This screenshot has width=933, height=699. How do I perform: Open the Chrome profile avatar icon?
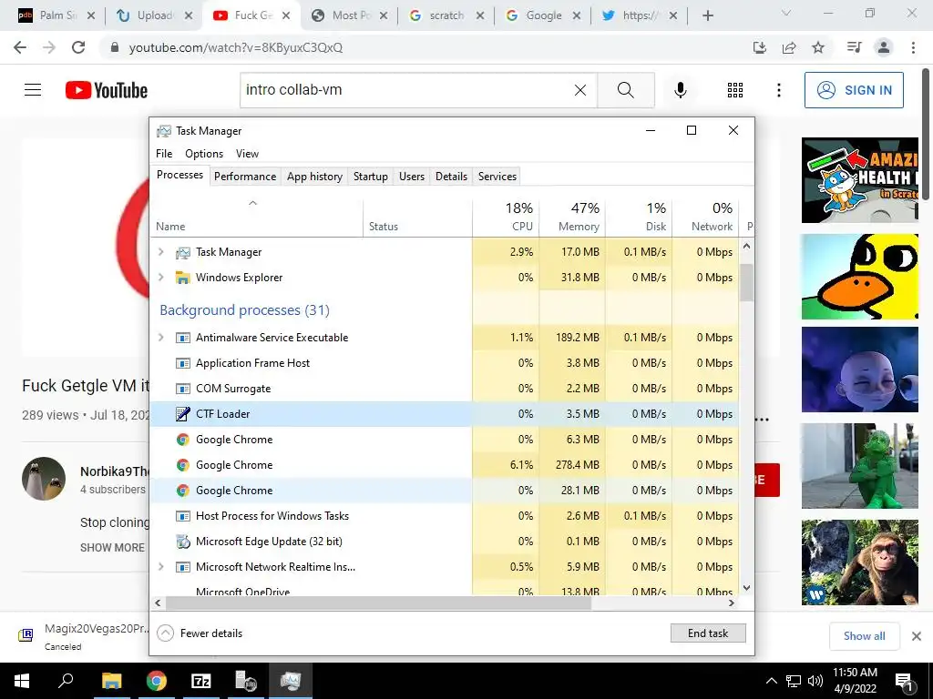pyautogui.click(x=884, y=47)
